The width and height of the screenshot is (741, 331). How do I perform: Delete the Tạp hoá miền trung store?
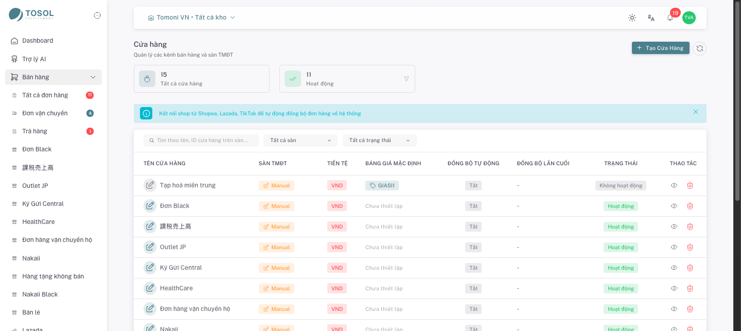tap(690, 185)
